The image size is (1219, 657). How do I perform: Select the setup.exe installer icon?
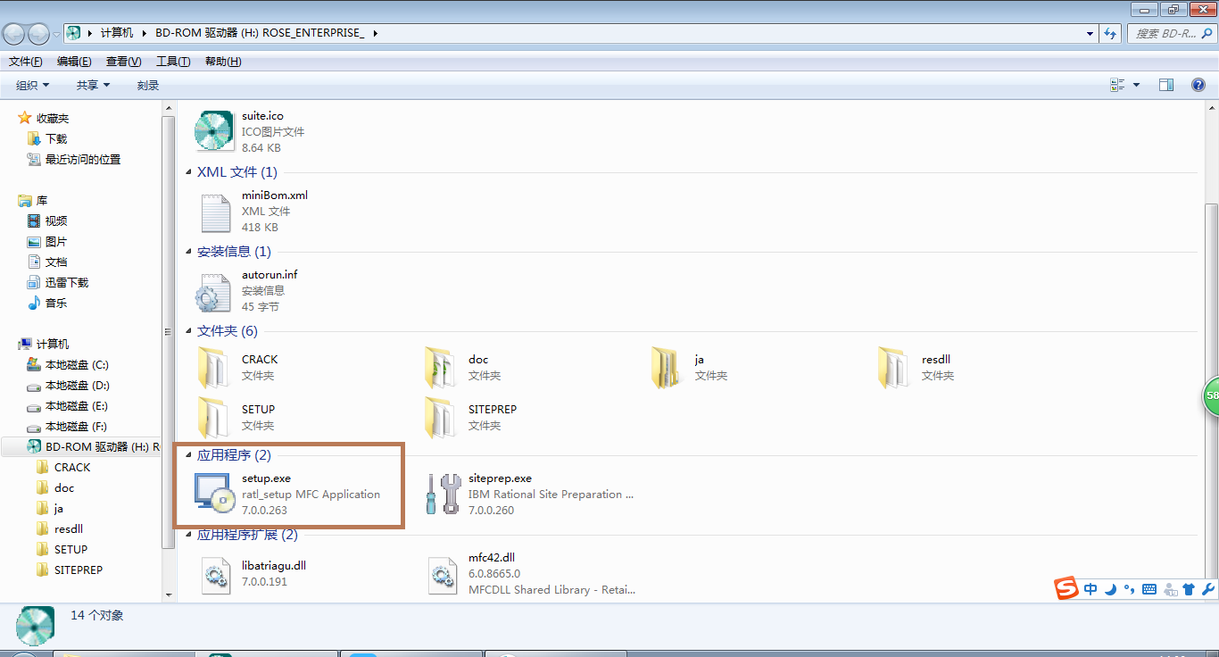point(215,494)
